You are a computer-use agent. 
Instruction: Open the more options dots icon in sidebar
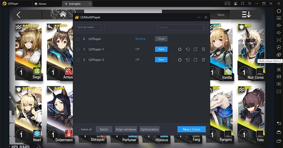point(279,91)
